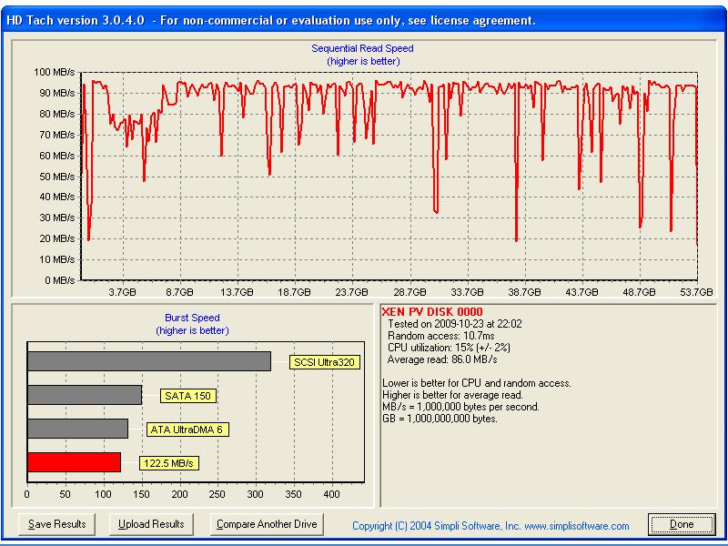Click the red 122.5 MB/s burst bar
This screenshot has height=546, width=728.
(74, 462)
